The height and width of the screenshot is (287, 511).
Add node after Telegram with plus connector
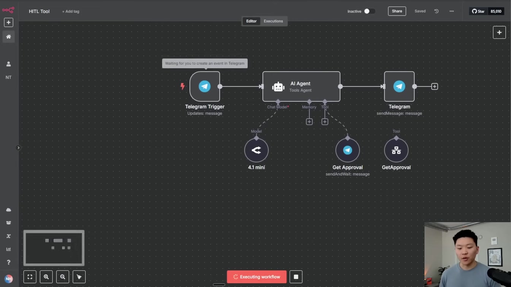(x=435, y=87)
